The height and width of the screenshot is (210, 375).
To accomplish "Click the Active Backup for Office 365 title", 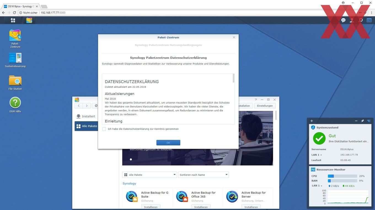I will click(x=203, y=195).
